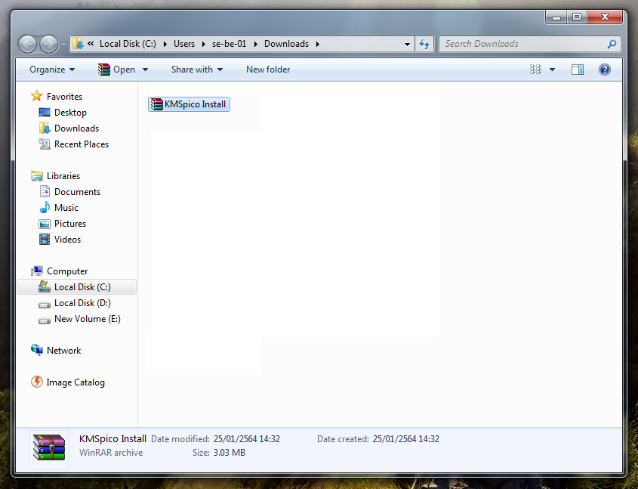The image size is (638, 489).
Task: Select the KMSpico Install archive file
Action: (189, 104)
